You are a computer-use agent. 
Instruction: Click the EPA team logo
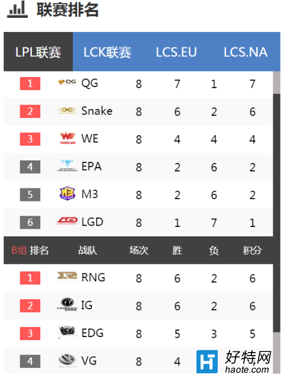click(67, 166)
